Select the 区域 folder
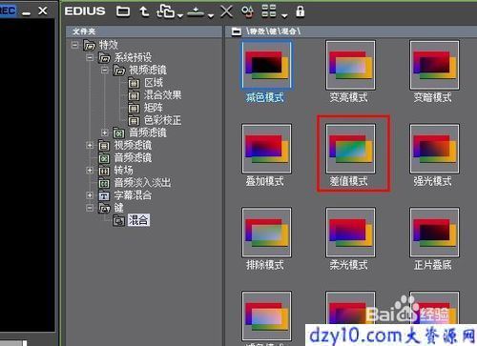 (x=154, y=83)
